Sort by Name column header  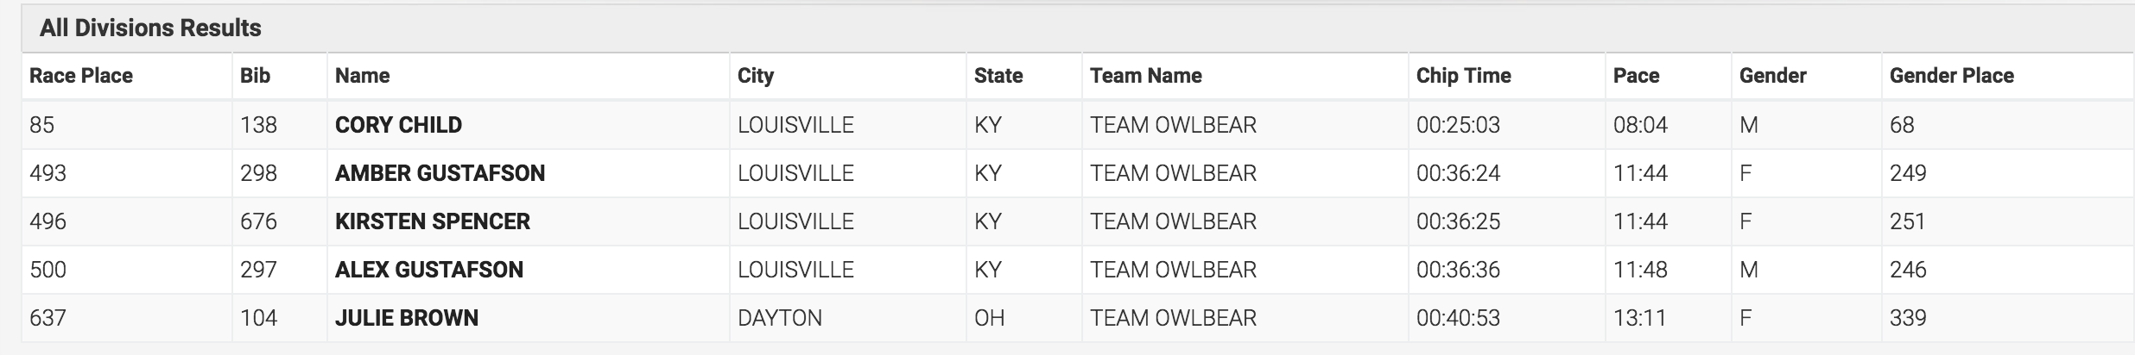(x=362, y=76)
